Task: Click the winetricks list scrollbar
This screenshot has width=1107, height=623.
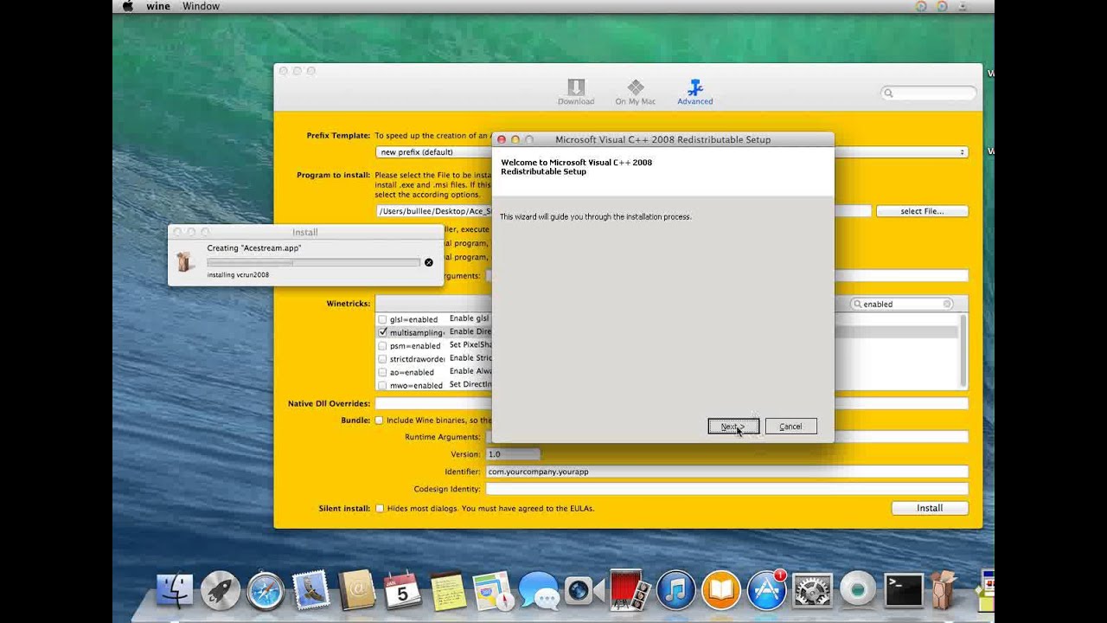Action: click(x=963, y=350)
